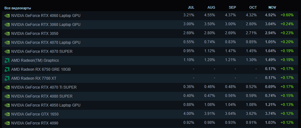Click NVIDIA logo beside RTX 3050
Screen dimensions: 301x128
7,33
